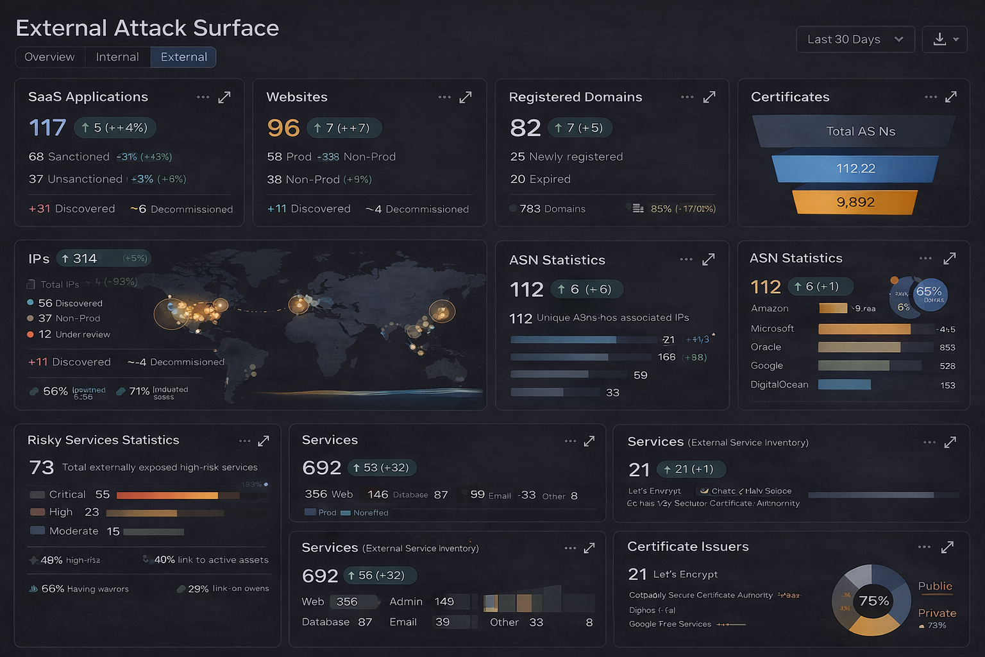The height and width of the screenshot is (657, 985).
Task: Switch to the Internal tab
Action: 117,57
